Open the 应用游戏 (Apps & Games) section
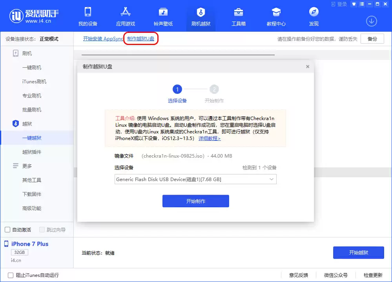The height and width of the screenshot is (282, 392). click(125, 16)
